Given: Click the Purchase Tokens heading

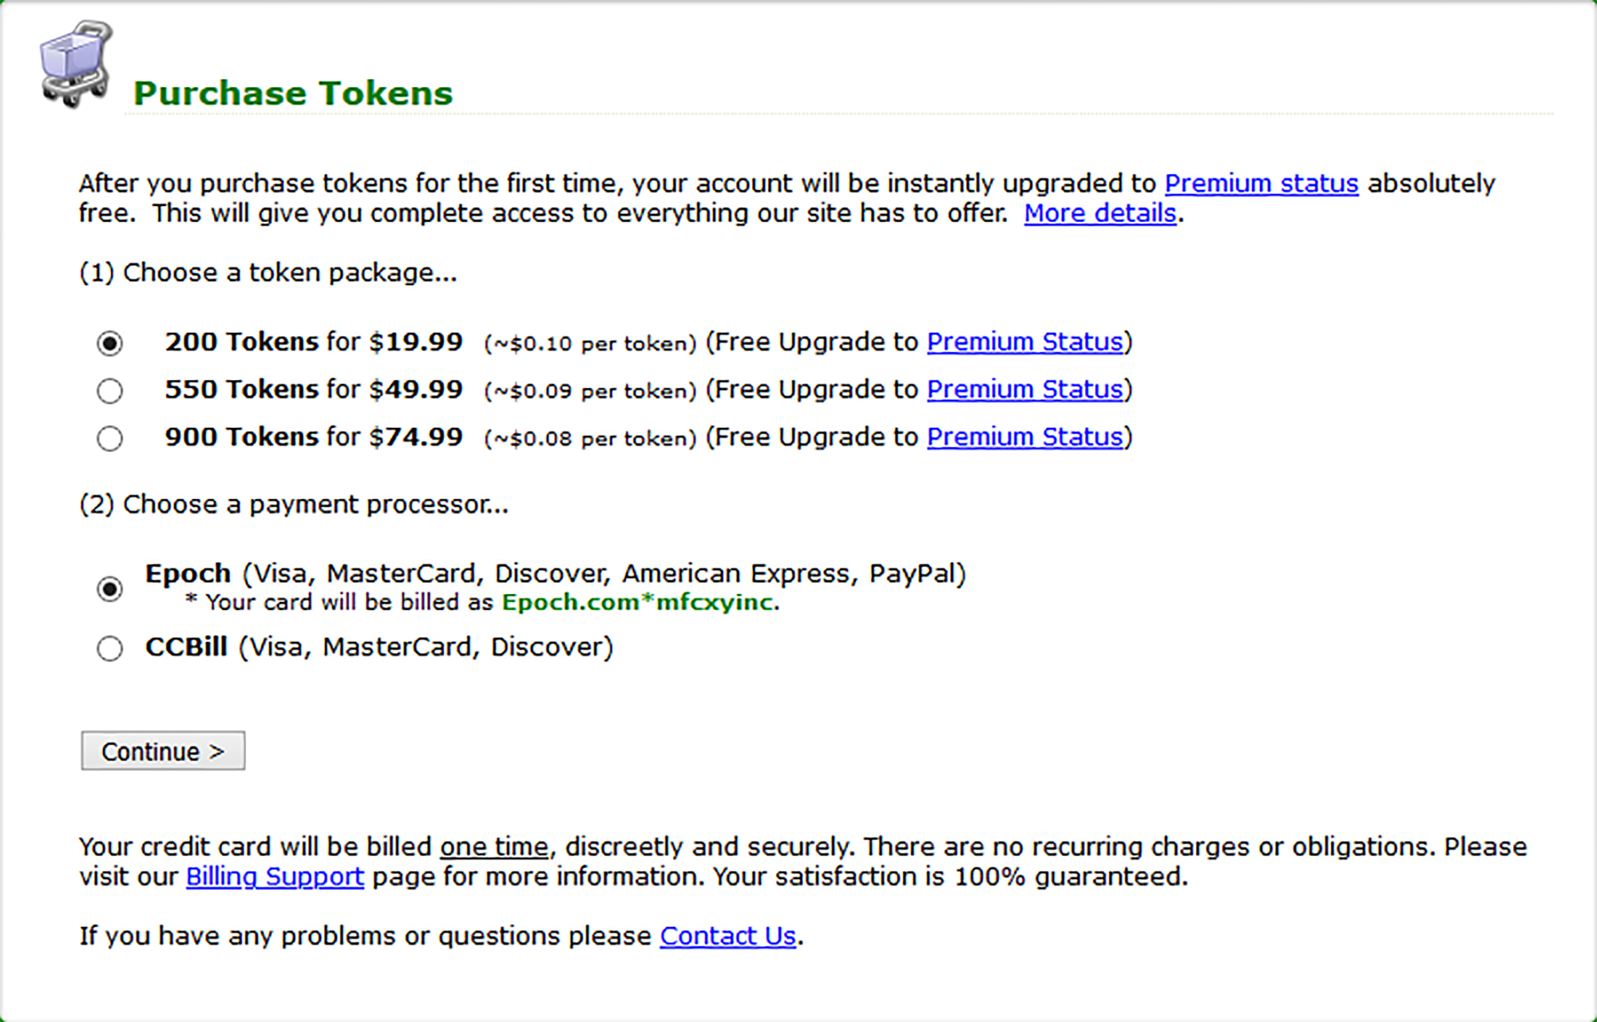Looking at the screenshot, I should (293, 93).
